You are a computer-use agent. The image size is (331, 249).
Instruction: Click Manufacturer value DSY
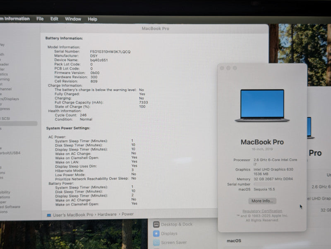(x=94, y=56)
